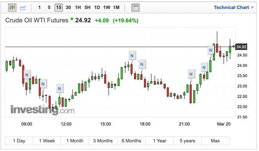
Task: Show the 5 years range
Action: tap(187, 141)
